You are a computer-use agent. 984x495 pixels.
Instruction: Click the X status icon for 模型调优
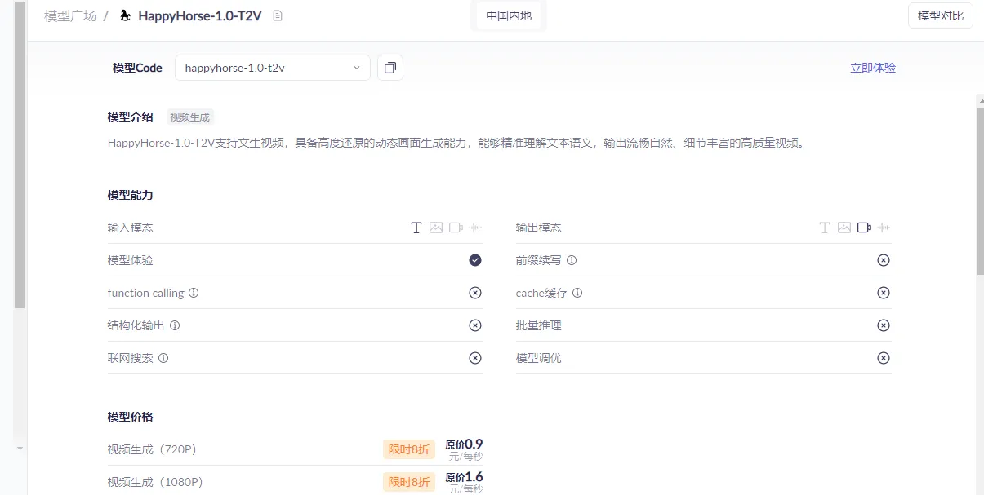coord(884,358)
